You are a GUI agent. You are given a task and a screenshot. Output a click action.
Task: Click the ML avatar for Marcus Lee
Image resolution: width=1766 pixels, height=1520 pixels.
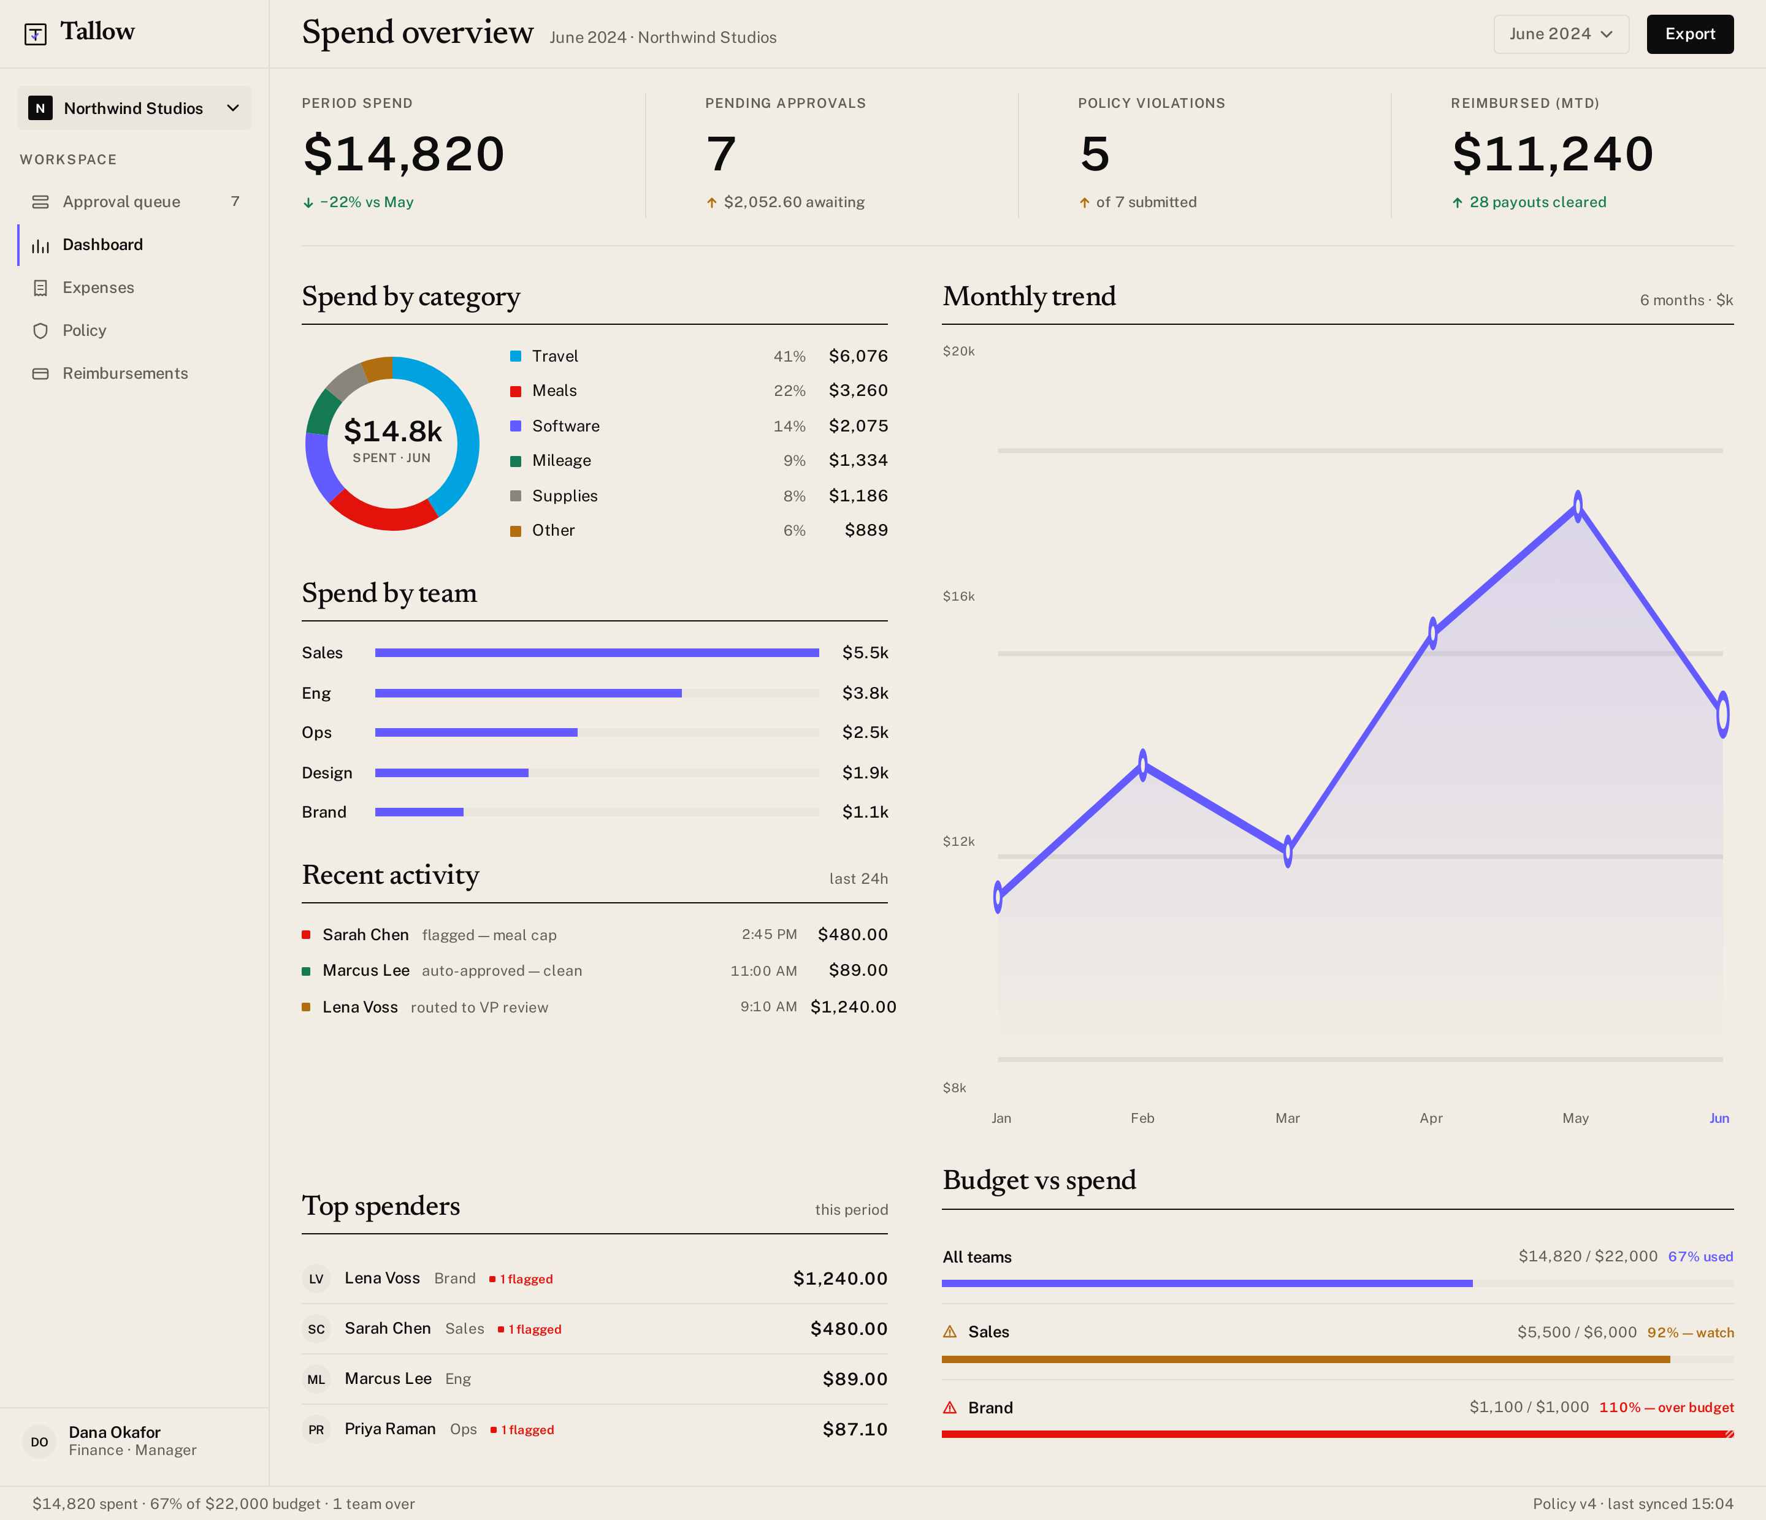click(x=316, y=1380)
